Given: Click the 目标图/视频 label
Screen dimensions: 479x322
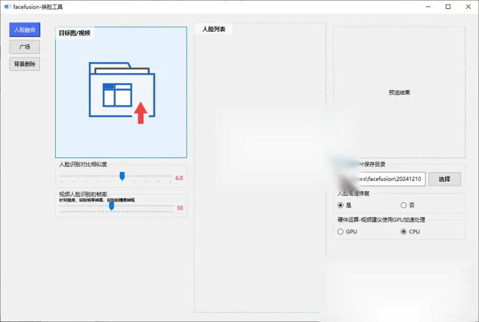Looking at the screenshot, I should [75, 33].
